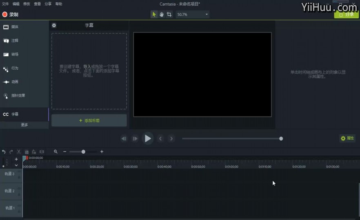This screenshot has height=220, width=360.
Task: Click the undo arrow icon
Action: (4, 152)
